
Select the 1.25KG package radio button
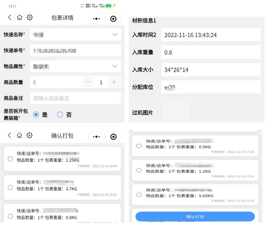pos(10,159)
